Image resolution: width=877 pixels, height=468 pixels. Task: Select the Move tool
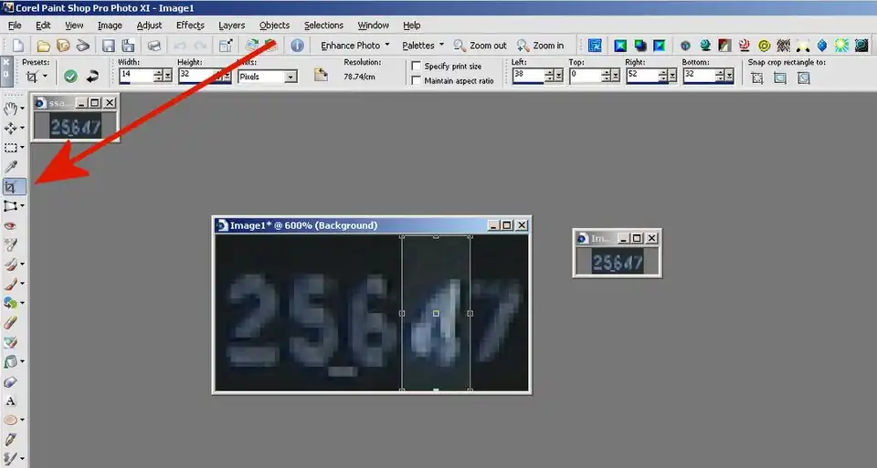point(11,128)
